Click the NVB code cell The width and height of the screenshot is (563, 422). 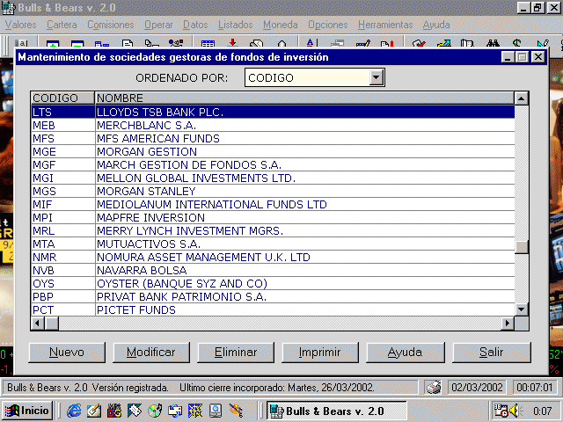62,270
